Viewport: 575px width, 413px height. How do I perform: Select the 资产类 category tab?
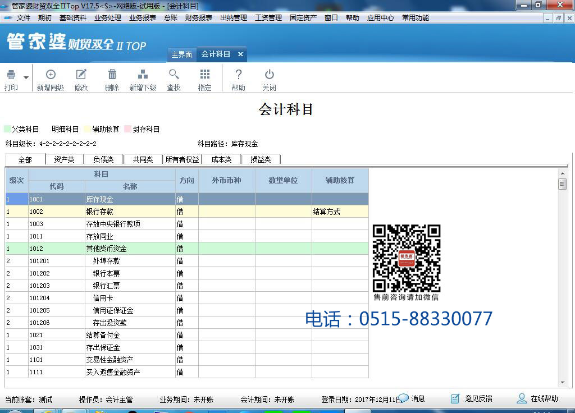click(64, 159)
